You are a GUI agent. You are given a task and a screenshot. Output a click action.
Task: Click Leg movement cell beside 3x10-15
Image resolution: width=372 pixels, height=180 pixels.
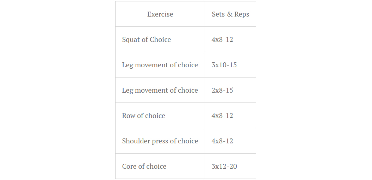(x=160, y=65)
